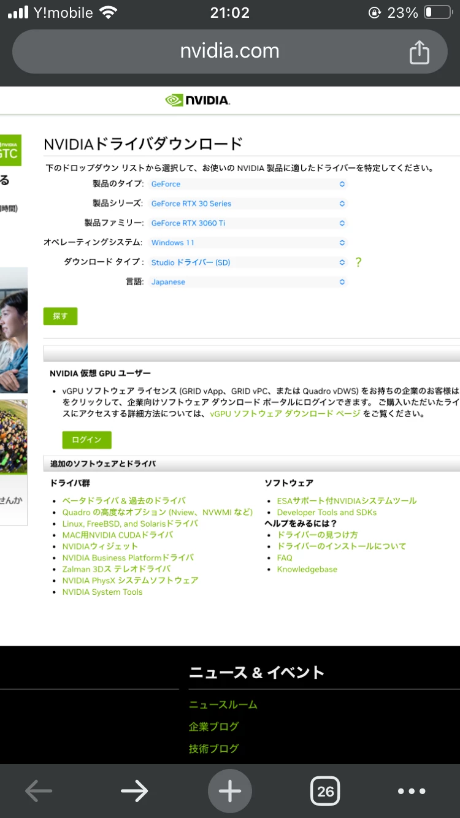This screenshot has height=818, width=460.
Task: Open MAC用NVIDIA CUDAドライバ link
Action: pos(118,535)
